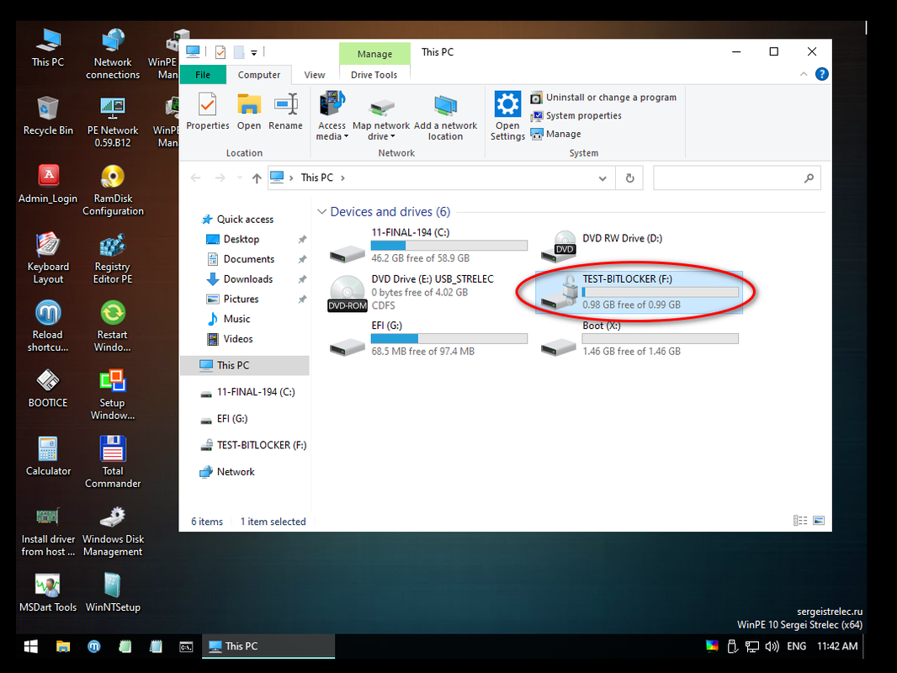Select Windows Disk Management desktop icon
Viewport: 897px width, 673px height.
tap(113, 531)
